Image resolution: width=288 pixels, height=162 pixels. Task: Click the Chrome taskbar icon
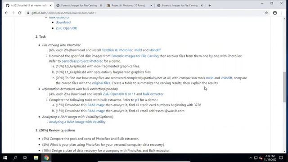pyautogui.click(x=46, y=158)
